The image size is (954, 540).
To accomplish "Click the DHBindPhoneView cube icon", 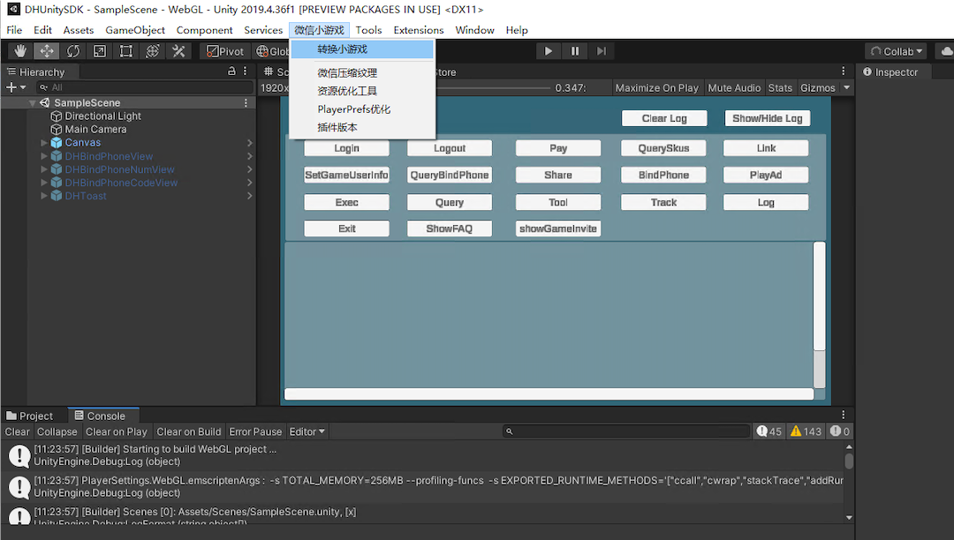I will [x=56, y=156].
